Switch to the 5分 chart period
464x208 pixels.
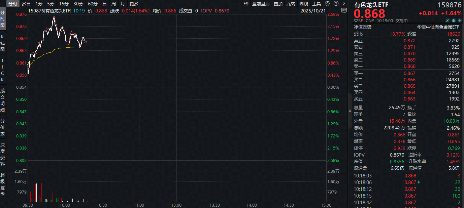(50, 4)
